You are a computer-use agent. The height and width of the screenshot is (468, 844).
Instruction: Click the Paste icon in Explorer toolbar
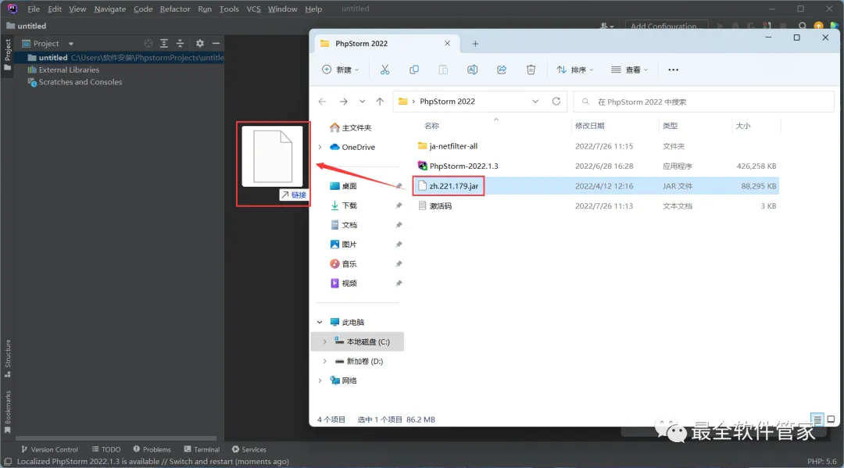pyautogui.click(x=443, y=70)
